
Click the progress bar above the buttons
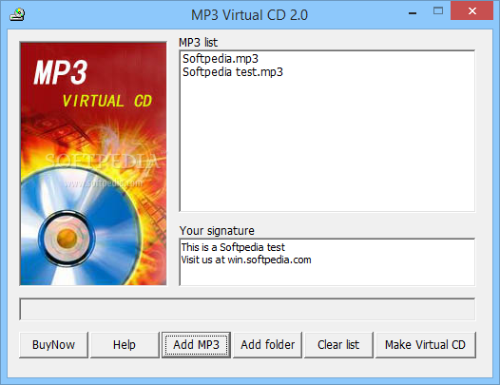click(247, 309)
